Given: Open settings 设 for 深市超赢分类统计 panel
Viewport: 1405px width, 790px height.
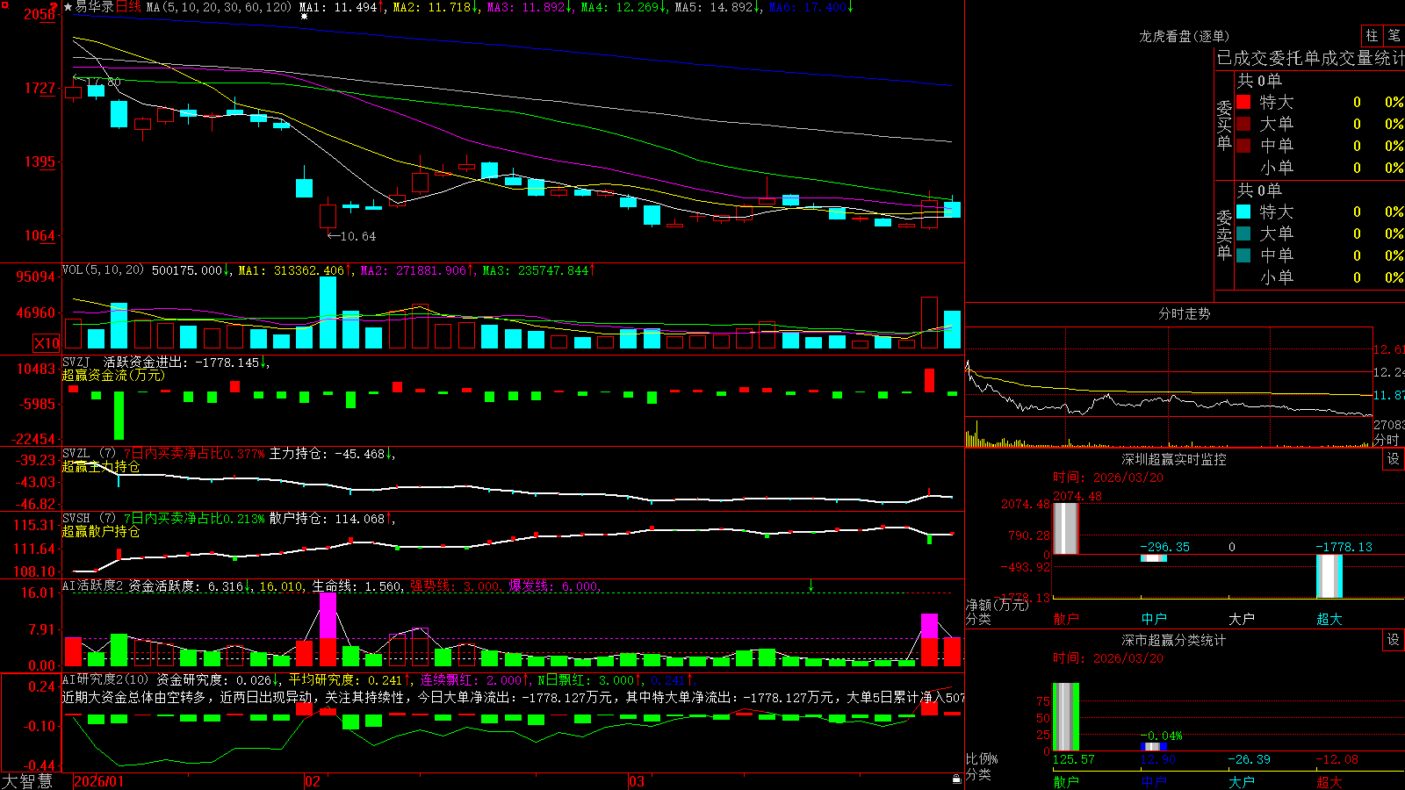Looking at the screenshot, I should [x=1394, y=640].
